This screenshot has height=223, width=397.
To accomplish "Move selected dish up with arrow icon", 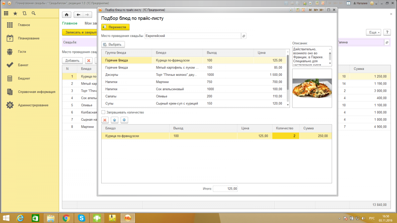I will (x=115, y=120).
